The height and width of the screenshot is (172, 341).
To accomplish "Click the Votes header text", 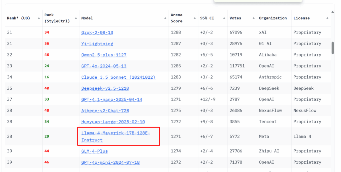I will pos(235,18).
